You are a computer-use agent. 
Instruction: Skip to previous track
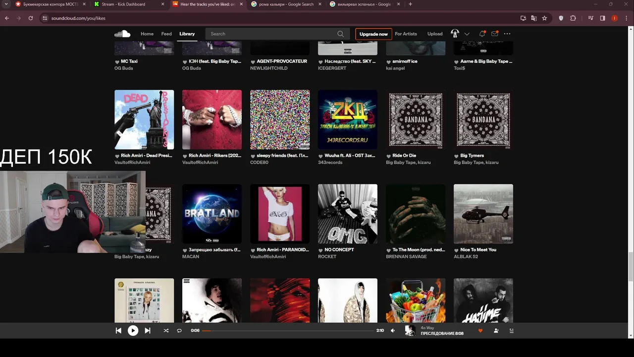pos(118,331)
